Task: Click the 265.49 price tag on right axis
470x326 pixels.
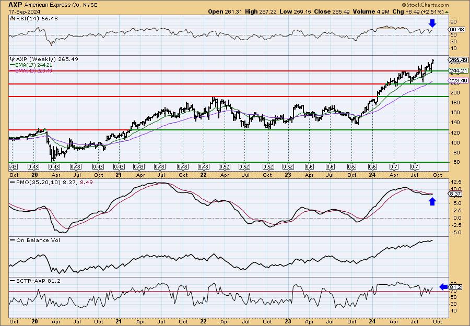Action: point(459,60)
